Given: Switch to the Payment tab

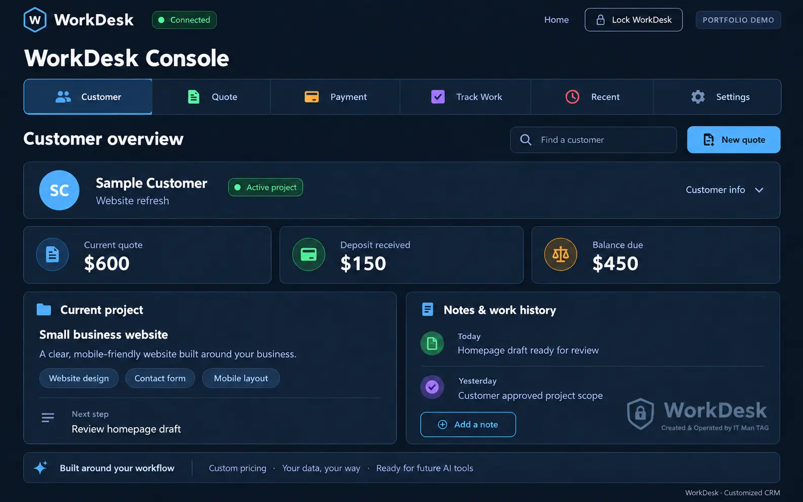Looking at the screenshot, I should 335,97.
